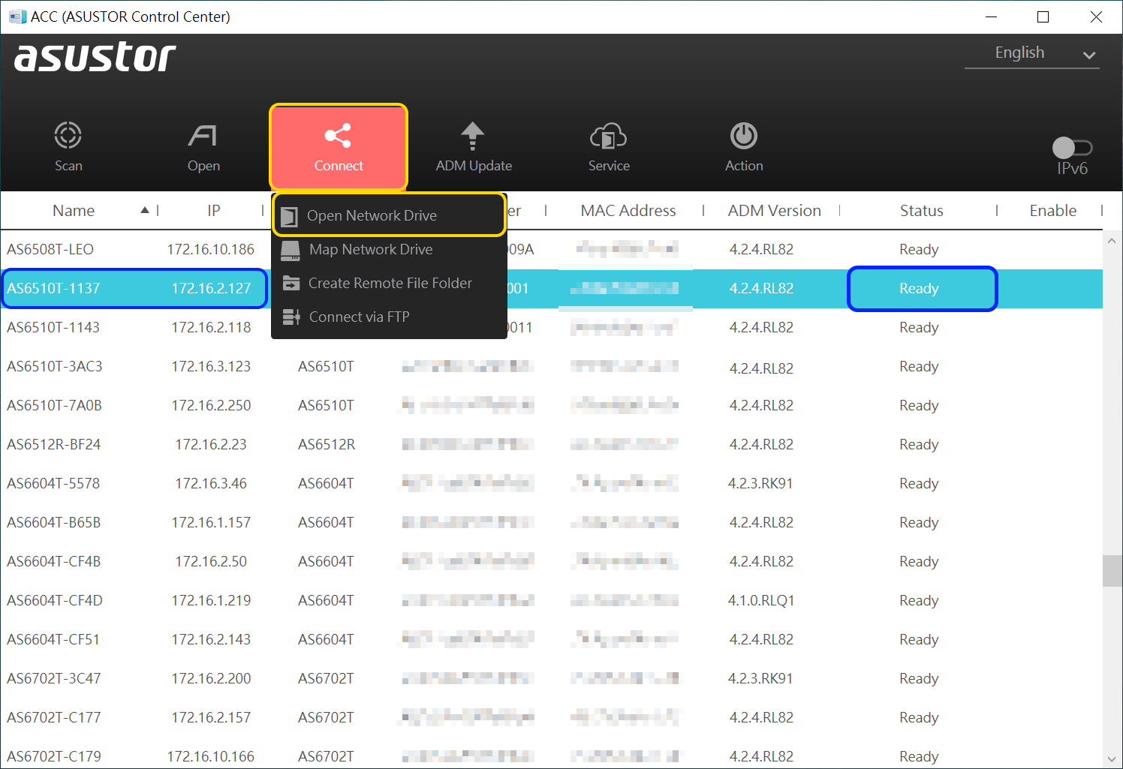
Task: Open the Service cloud icon
Action: [x=608, y=136]
